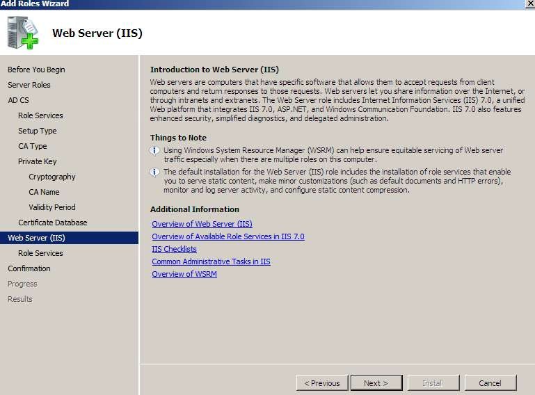Close the Add Roles Wizard window
The height and width of the screenshot is (395, 535).
click(x=530, y=3)
